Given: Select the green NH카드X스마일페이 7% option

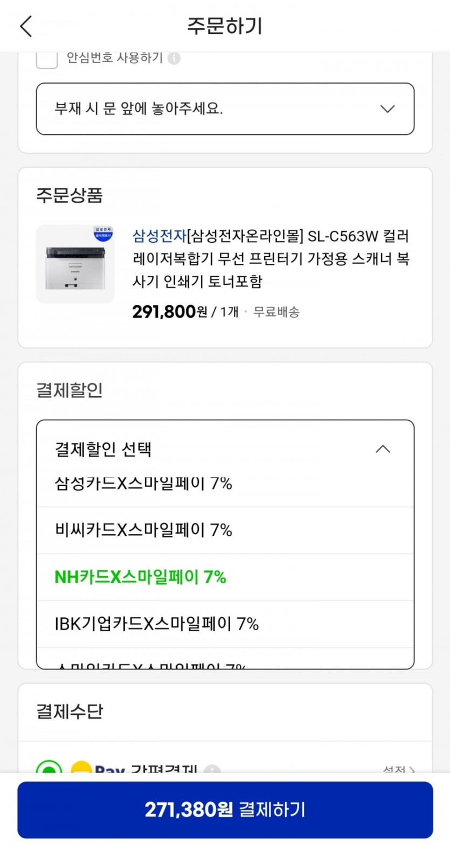Looking at the screenshot, I should click(141, 577).
